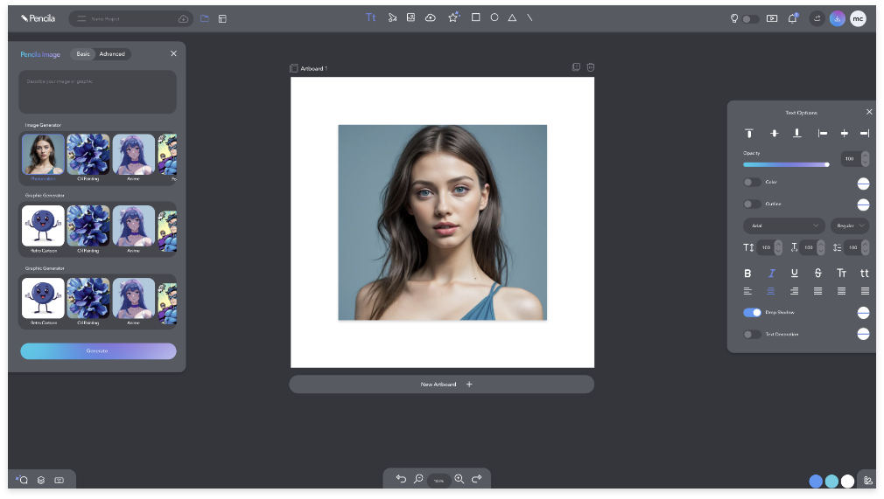This screenshot has height=499, width=884.
Task: Apply strikethrough text formatting
Action: [817, 274]
